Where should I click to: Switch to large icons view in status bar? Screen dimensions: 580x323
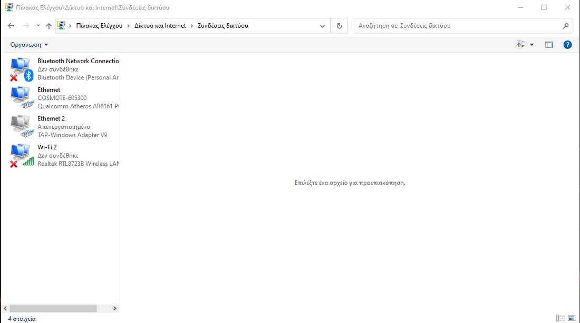572,318
